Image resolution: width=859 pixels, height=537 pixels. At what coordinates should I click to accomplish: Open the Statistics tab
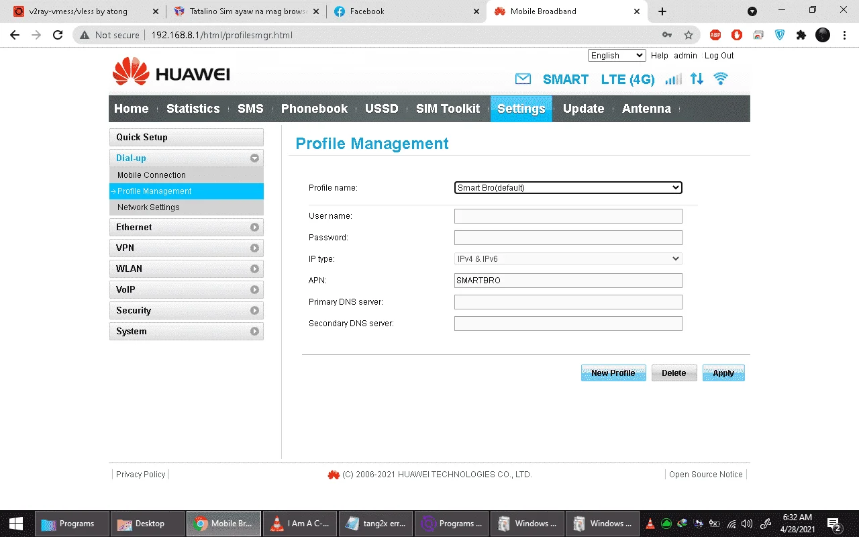pyautogui.click(x=193, y=109)
